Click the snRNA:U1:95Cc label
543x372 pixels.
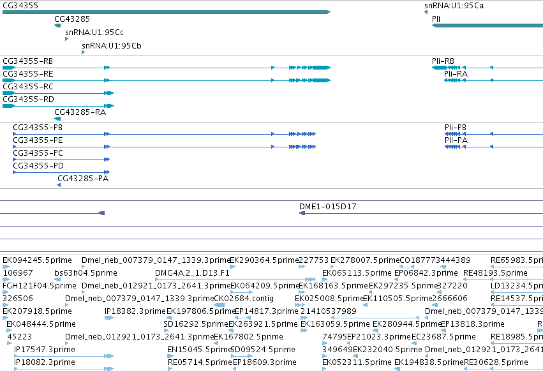point(94,33)
